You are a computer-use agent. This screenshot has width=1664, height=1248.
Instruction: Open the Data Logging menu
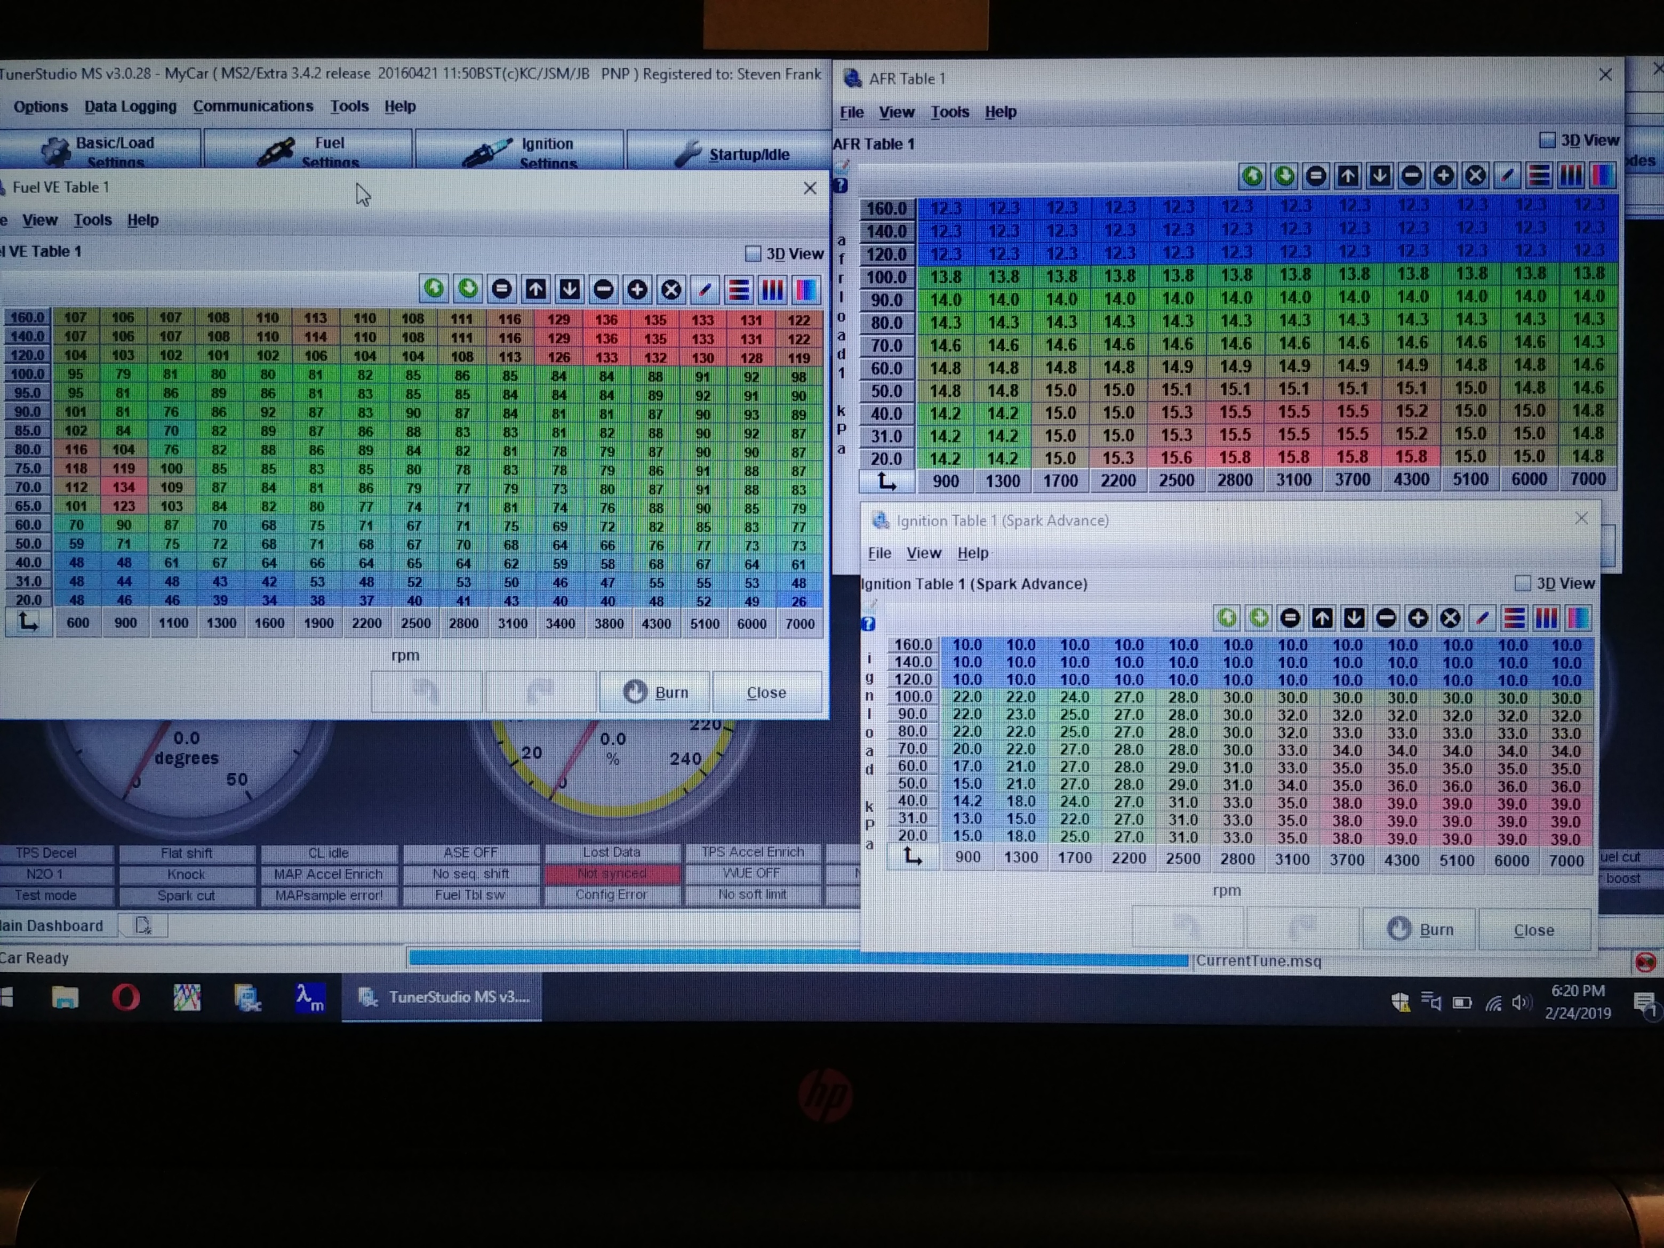coord(130,106)
